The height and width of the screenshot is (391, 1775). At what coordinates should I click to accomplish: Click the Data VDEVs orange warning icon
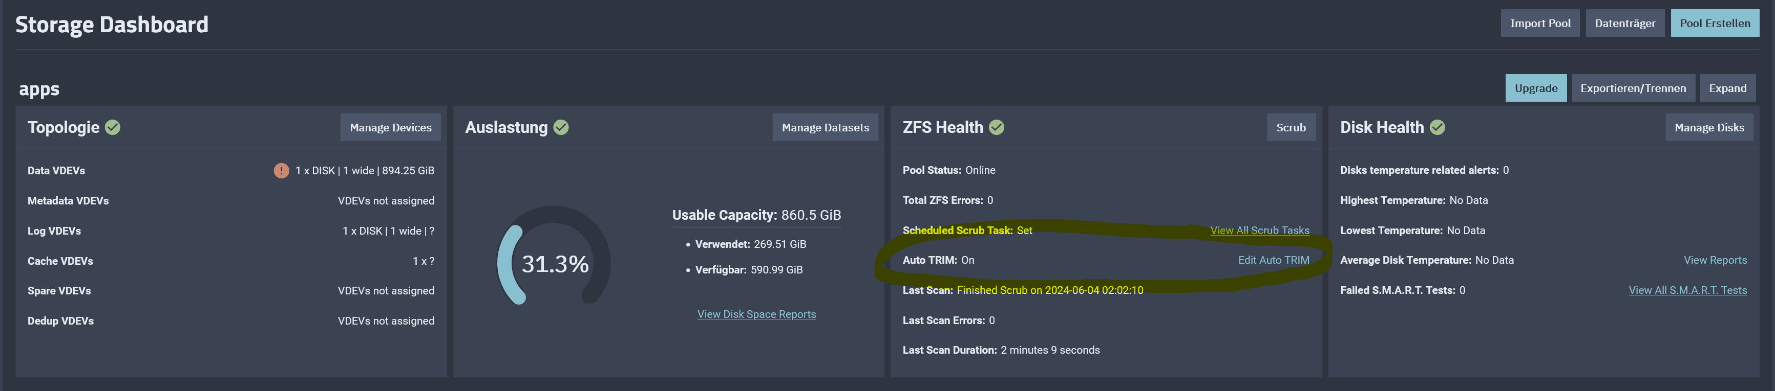tap(281, 170)
